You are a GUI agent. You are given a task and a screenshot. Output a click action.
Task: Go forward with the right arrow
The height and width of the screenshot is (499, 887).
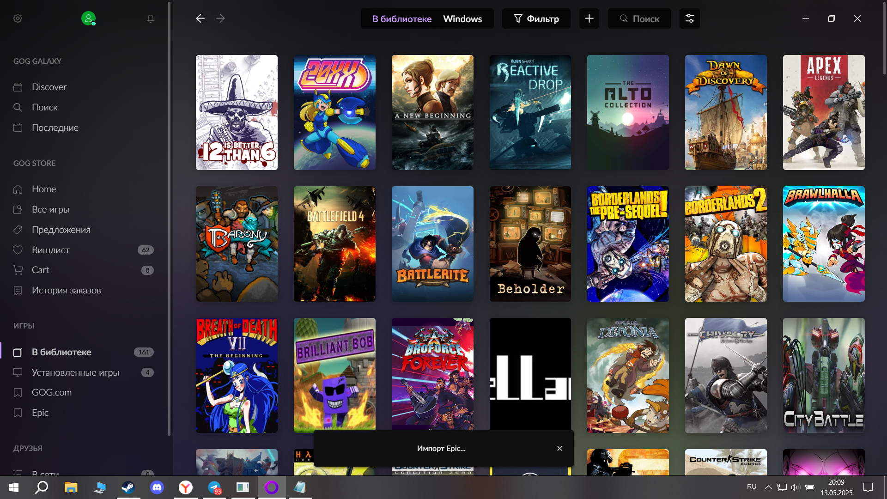pos(220,18)
